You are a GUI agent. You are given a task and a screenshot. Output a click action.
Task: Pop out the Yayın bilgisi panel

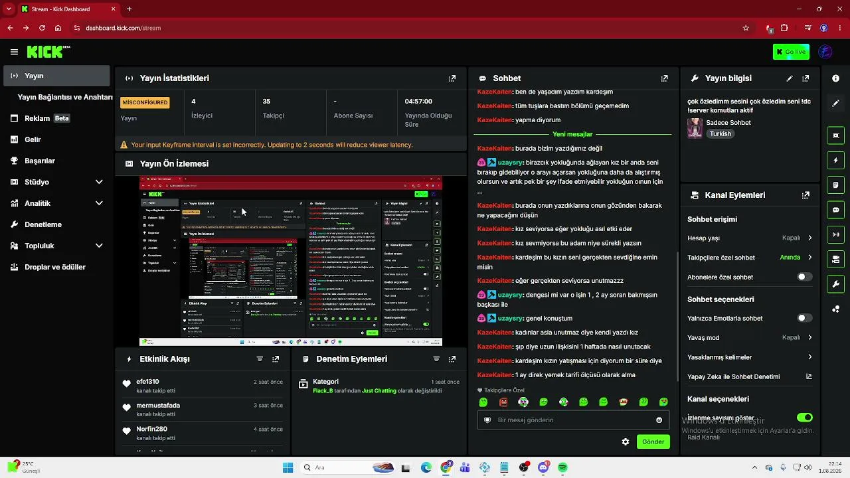(x=806, y=78)
